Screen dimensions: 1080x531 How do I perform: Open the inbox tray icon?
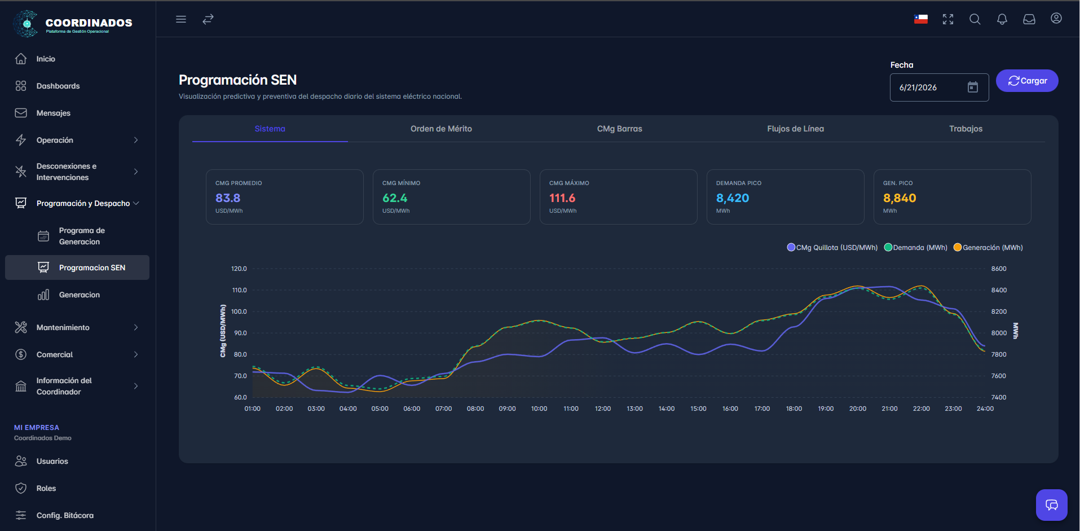(x=1029, y=19)
